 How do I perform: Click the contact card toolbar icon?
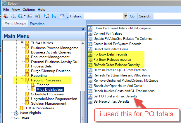tap(30, 16)
